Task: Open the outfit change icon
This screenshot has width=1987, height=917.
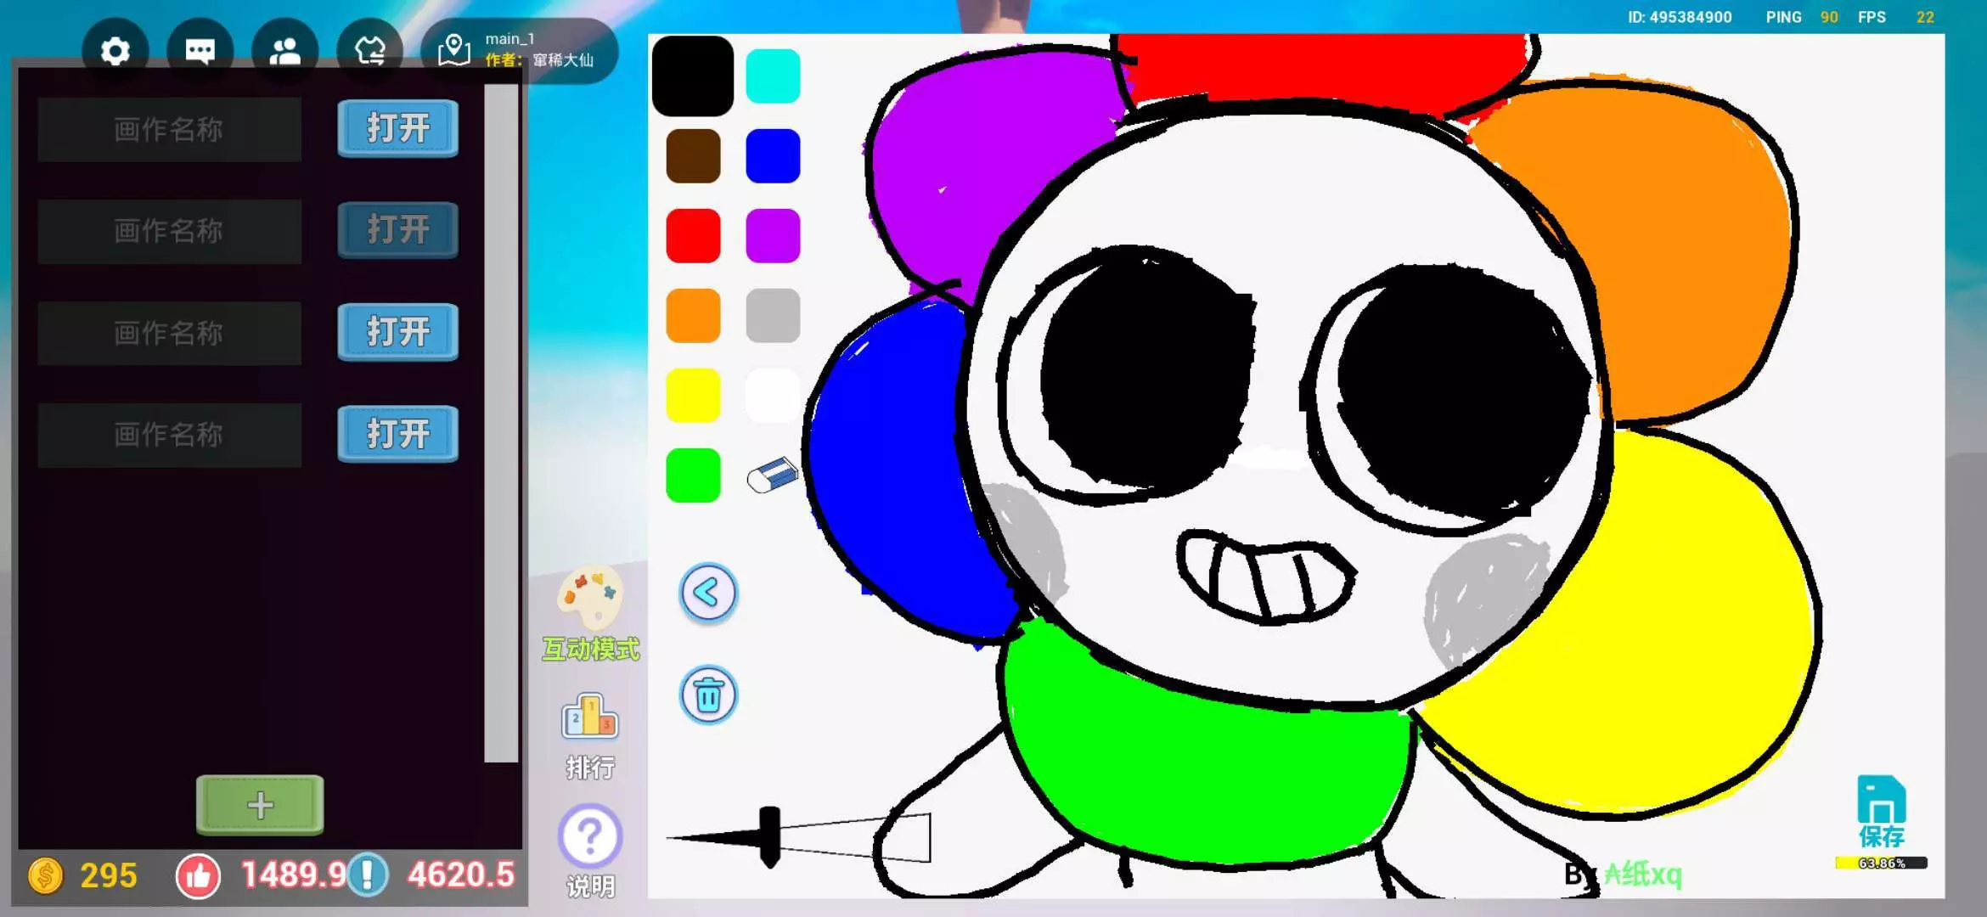Action: tap(370, 52)
